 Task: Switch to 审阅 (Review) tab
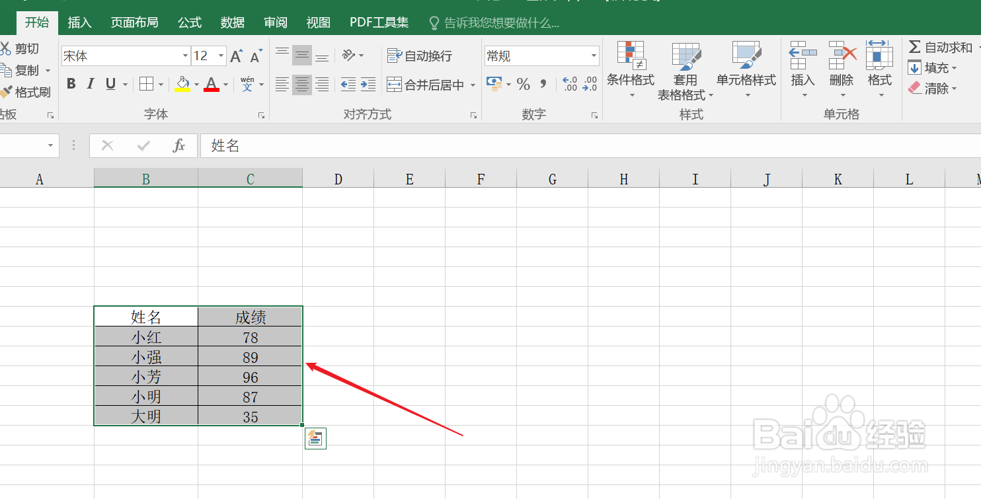pos(276,22)
